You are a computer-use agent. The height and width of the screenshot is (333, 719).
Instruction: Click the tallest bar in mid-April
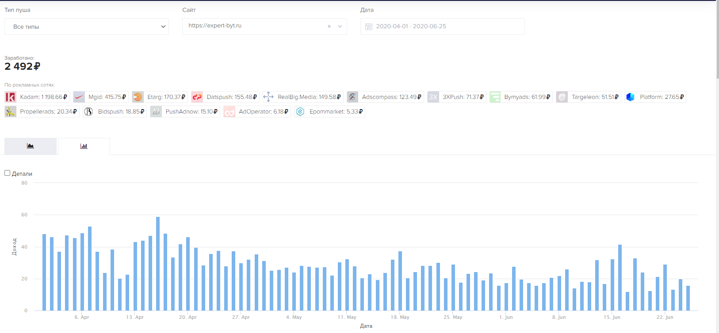(158, 264)
